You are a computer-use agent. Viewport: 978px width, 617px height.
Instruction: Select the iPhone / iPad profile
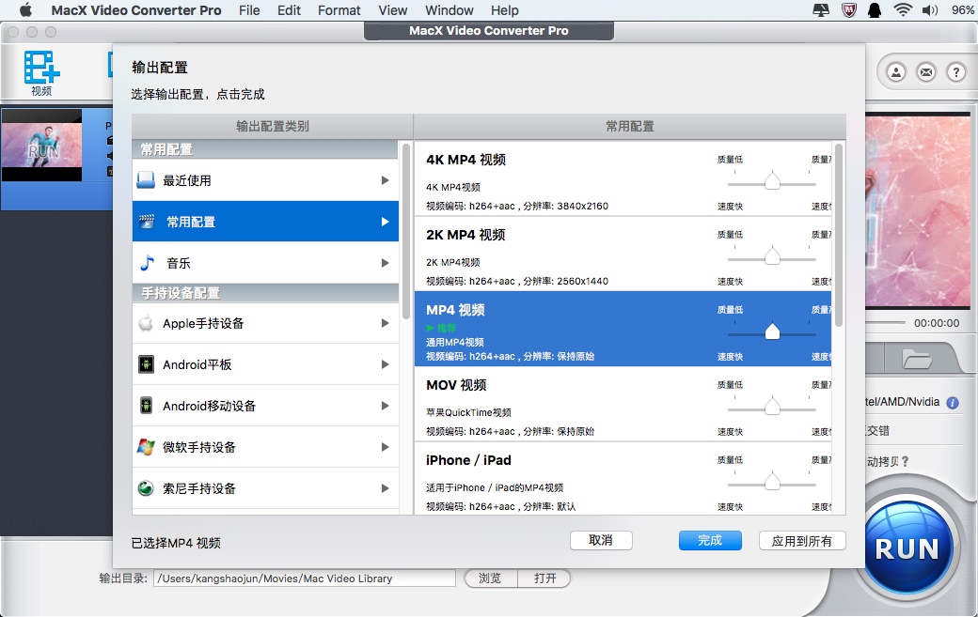[623, 478]
